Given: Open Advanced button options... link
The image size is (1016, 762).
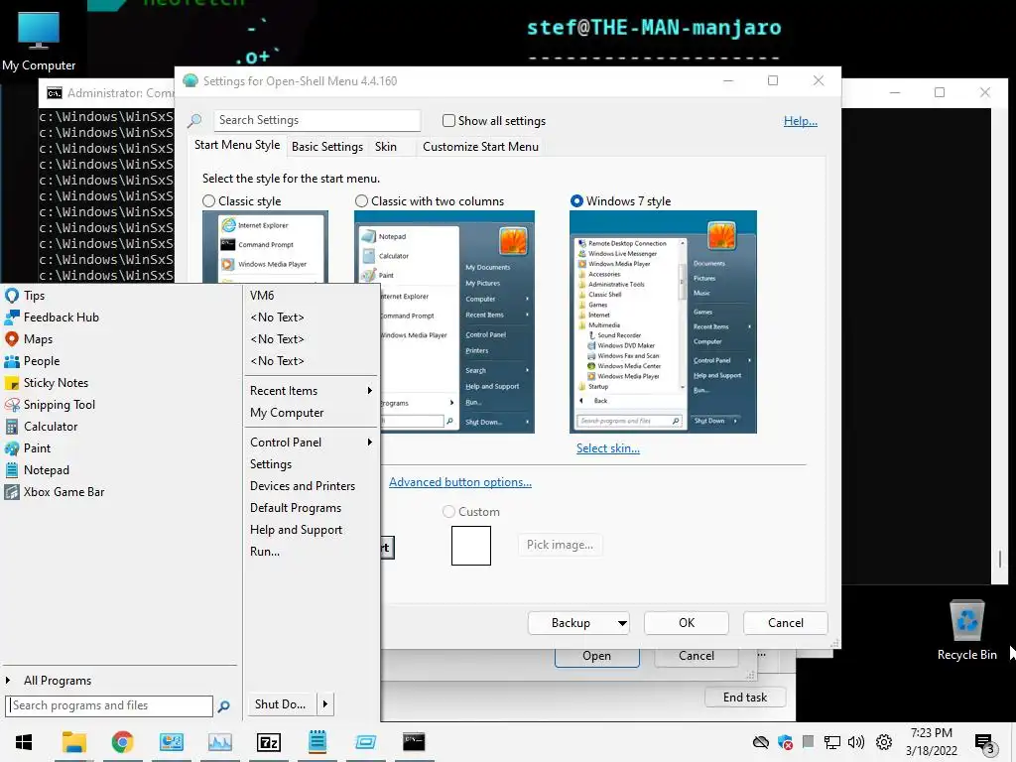Looking at the screenshot, I should point(460,482).
